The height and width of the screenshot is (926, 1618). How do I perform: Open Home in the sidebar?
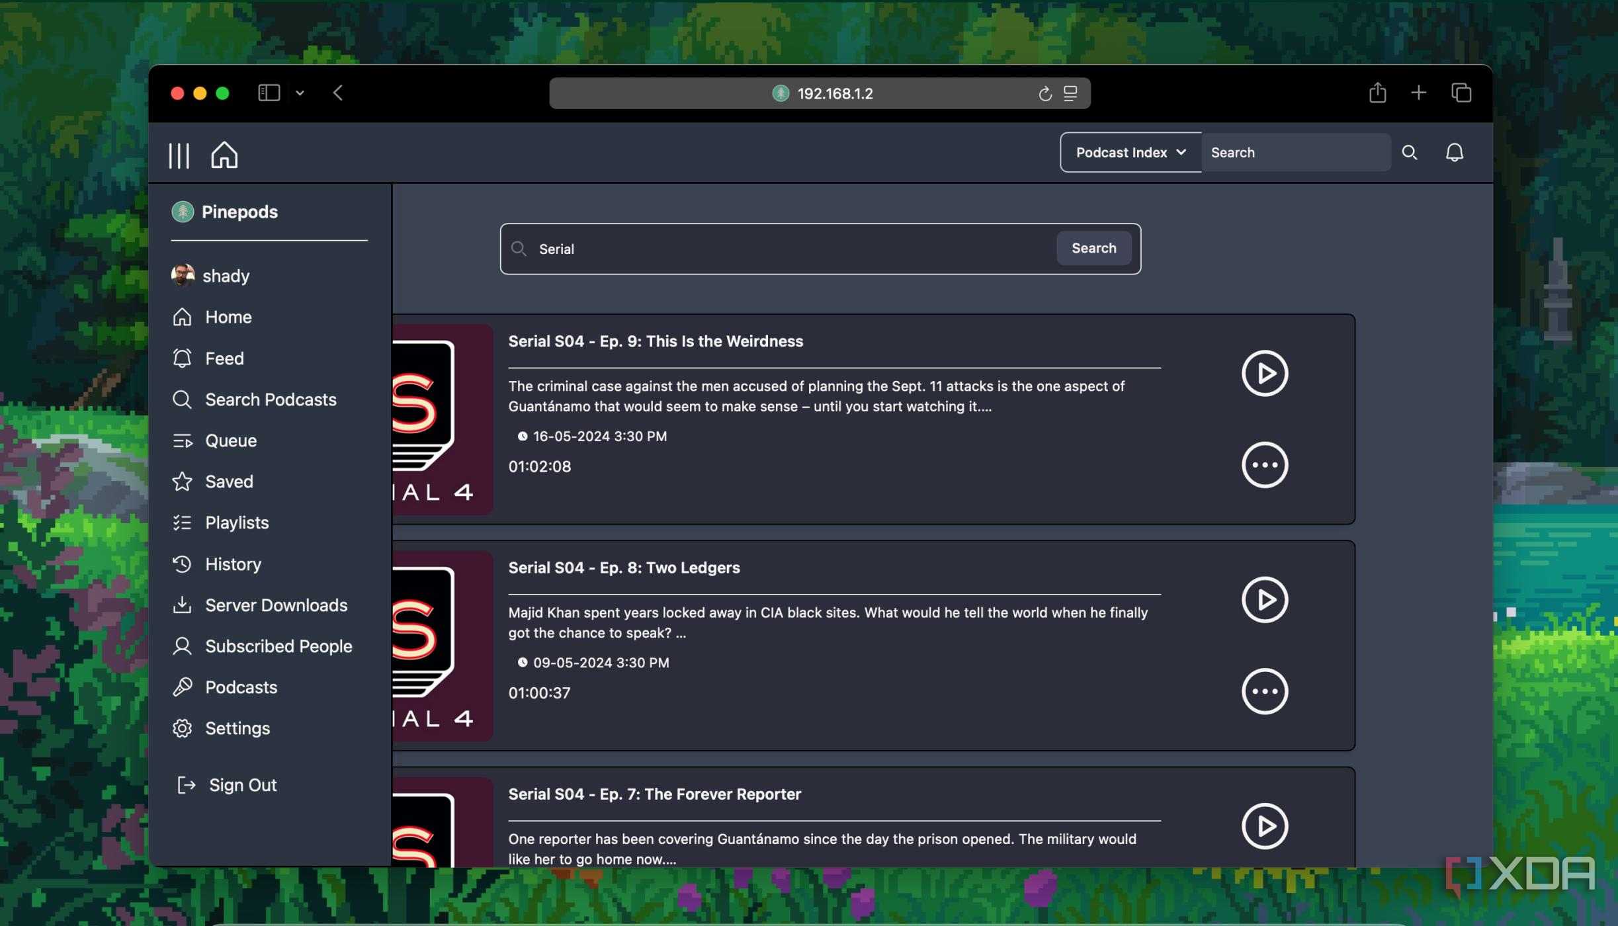[x=212, y=317]
